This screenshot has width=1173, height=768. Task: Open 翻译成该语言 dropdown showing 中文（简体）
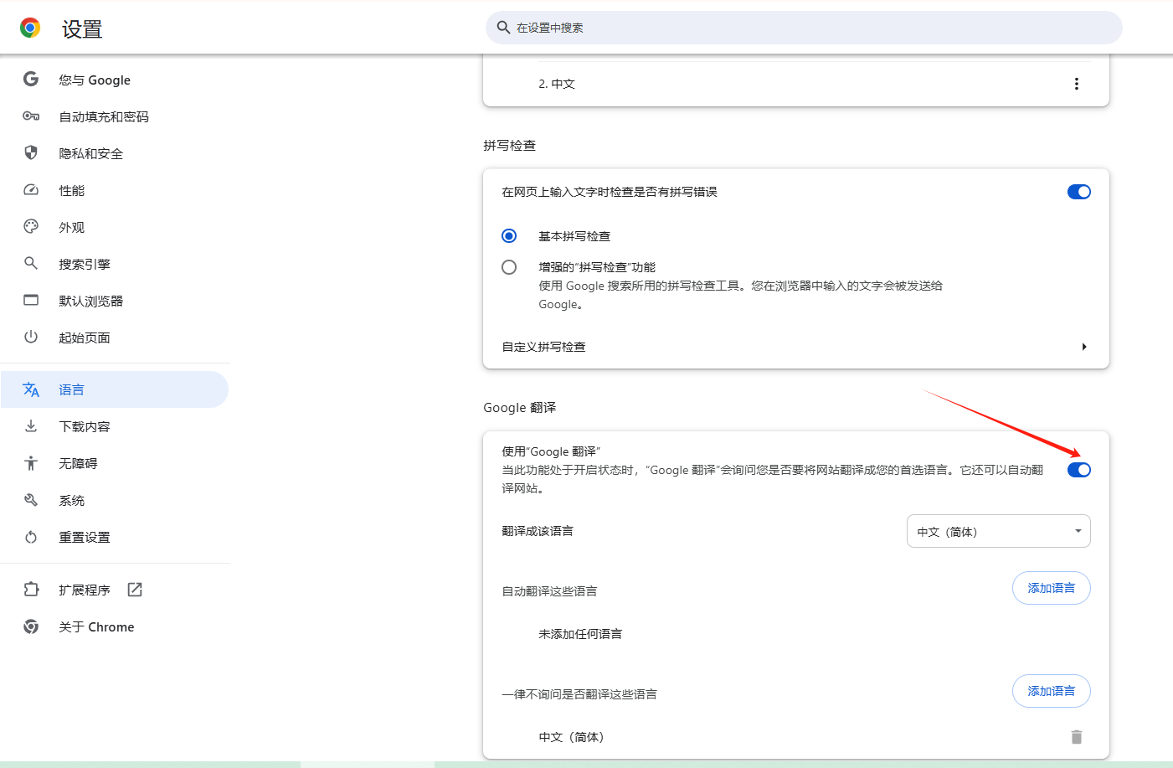click(999, 531)
